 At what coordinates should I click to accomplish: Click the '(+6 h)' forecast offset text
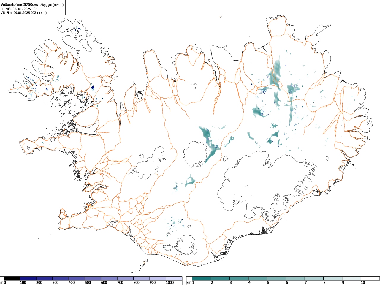42,13
